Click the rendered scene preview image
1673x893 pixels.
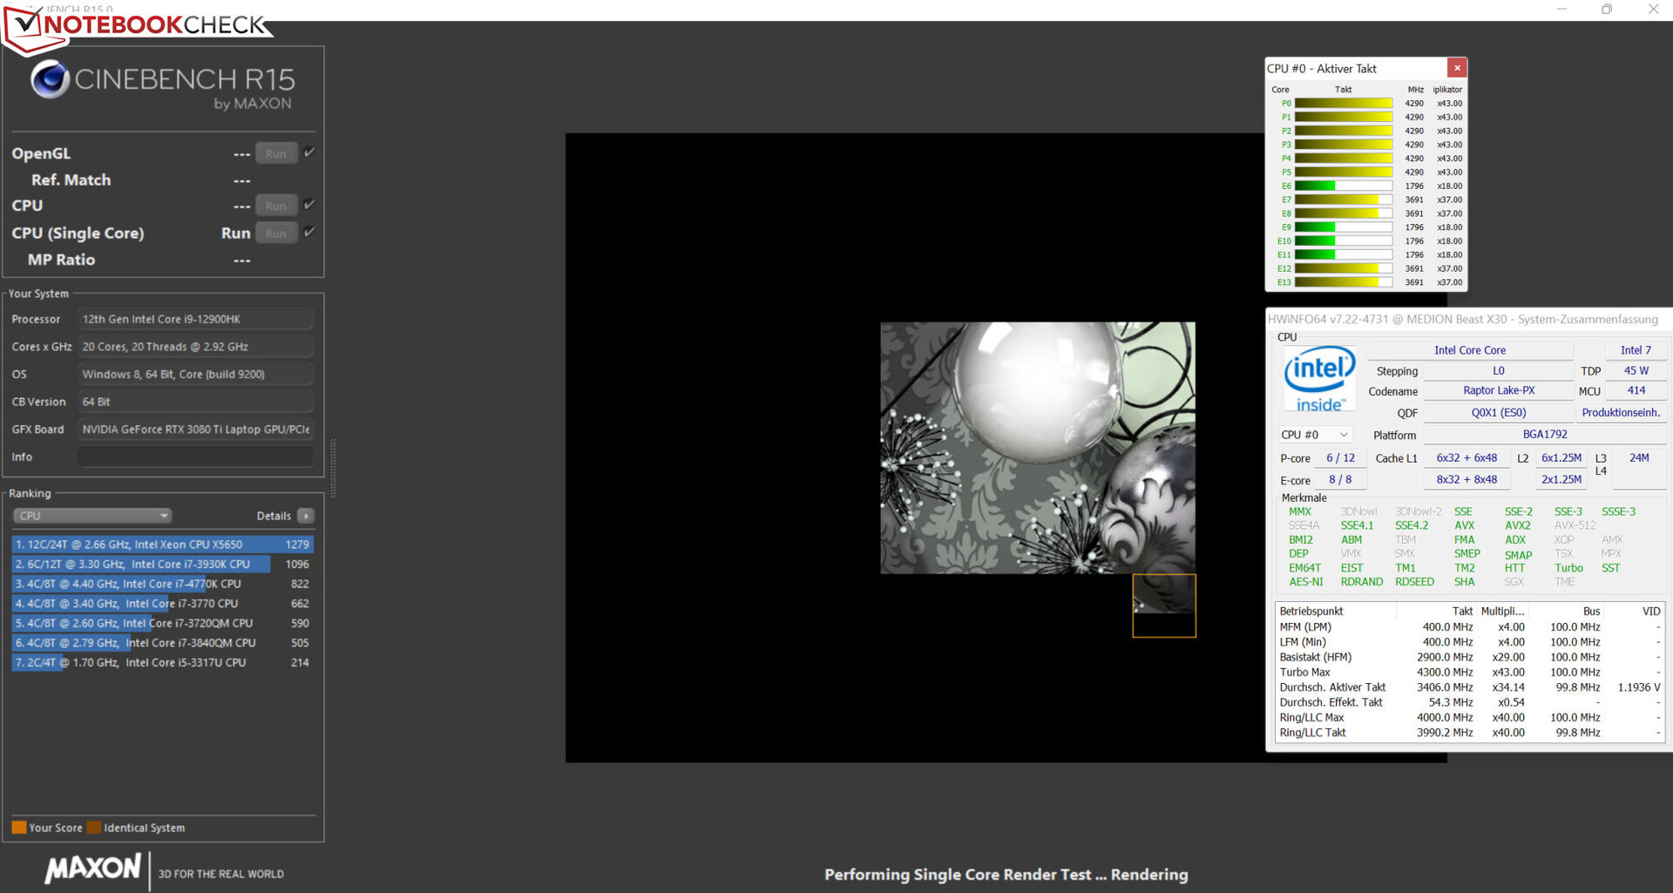coord(1037,448)
